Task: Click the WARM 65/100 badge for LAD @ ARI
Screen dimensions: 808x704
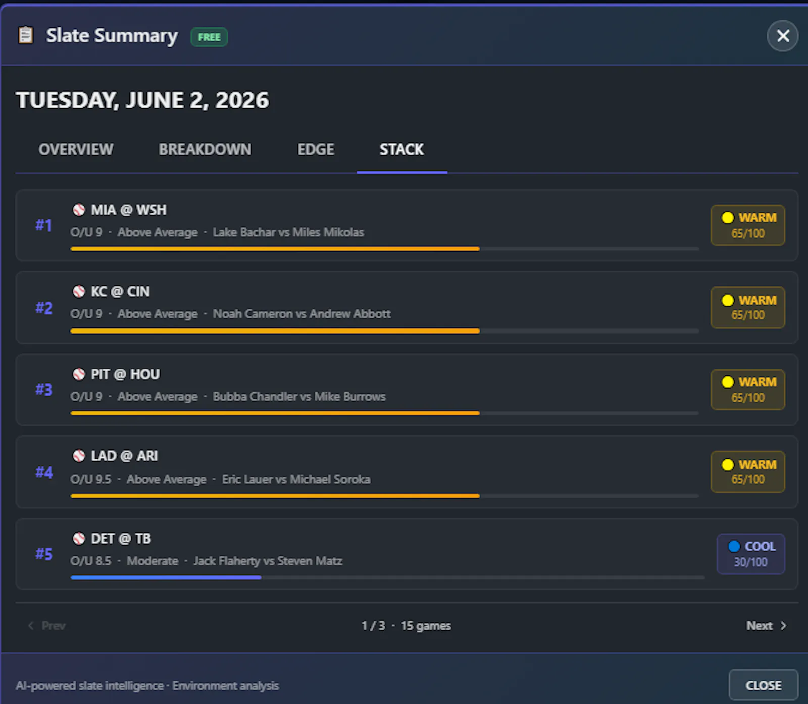Action: coord(748,472)
